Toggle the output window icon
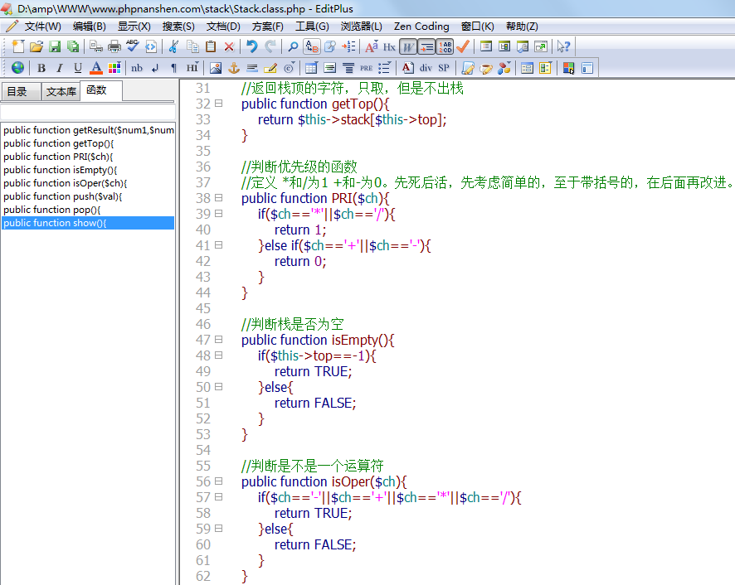This screenshot has height=585, width=735. (523, 46)
